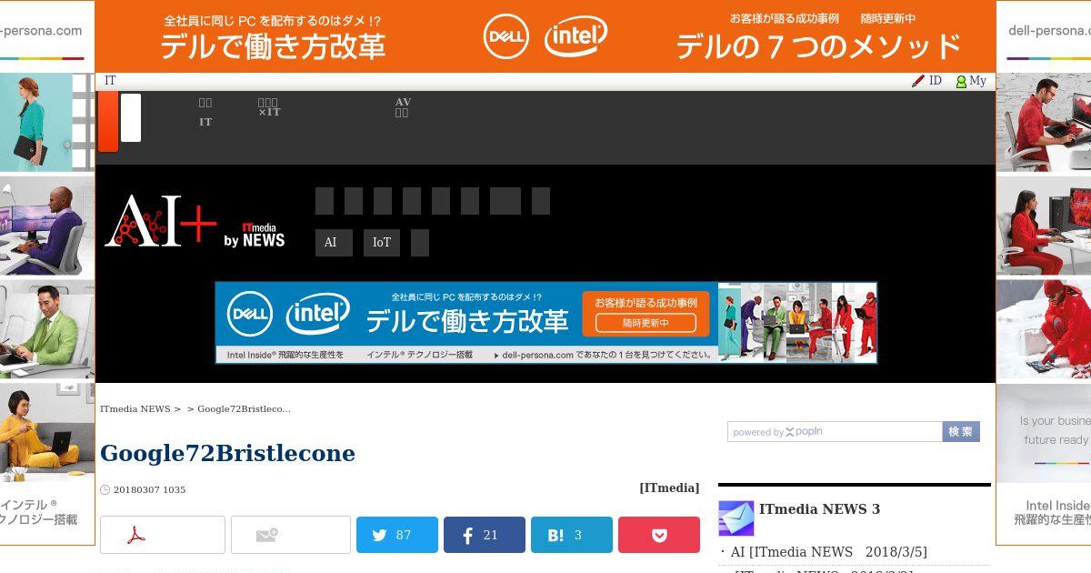Click the article date 20180307 1035
This screenshot has height=573, width=1091.
(x=149, y=489)
